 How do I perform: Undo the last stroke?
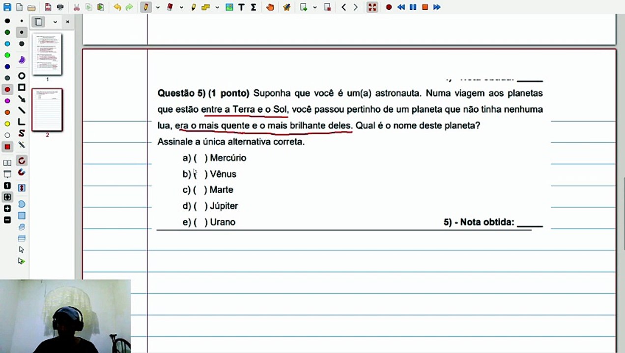click(x=117, y=7)
